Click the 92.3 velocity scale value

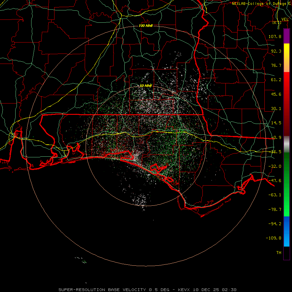(276, 51)
